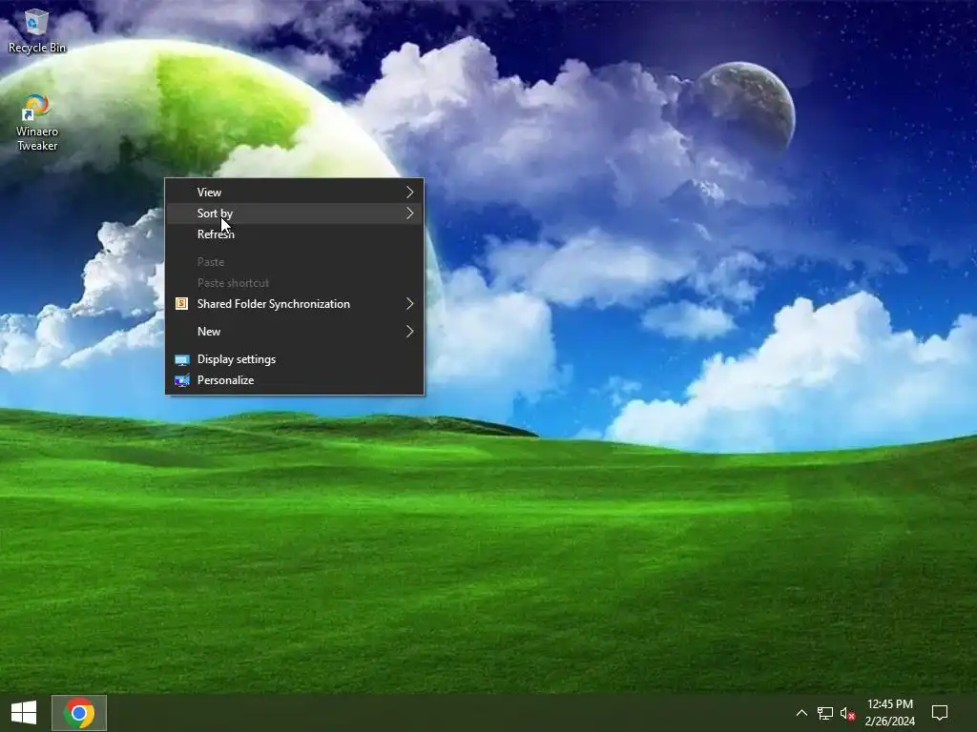Choose Refresh from the context menu

coord(295,234)
